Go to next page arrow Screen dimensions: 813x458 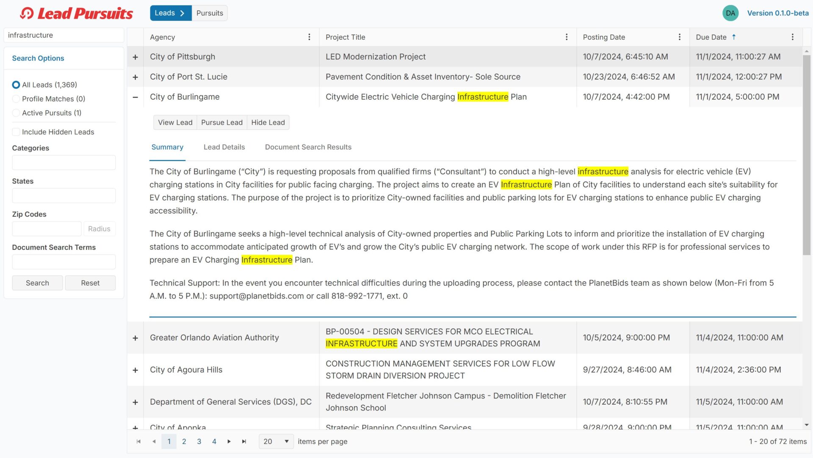click(229, 442)
